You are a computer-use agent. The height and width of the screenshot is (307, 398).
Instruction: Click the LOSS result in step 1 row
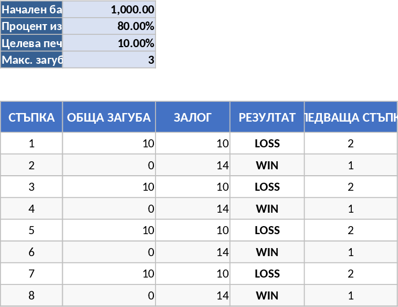(267, 144)
